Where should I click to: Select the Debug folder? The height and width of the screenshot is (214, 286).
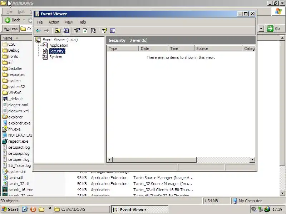pos(14,50)
